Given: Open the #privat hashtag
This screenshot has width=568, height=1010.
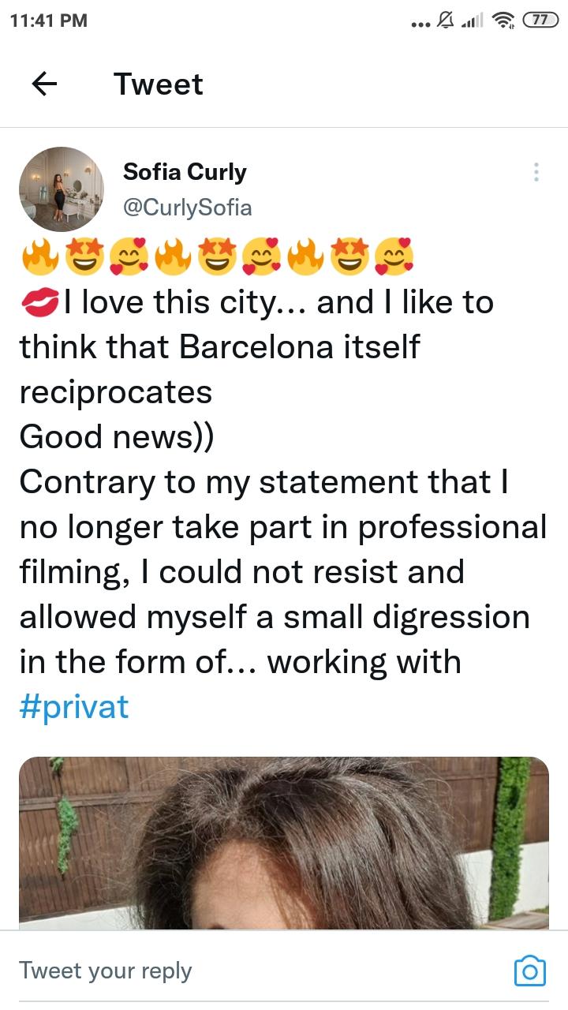Looking at the screenshot, I should pos(74,706).
